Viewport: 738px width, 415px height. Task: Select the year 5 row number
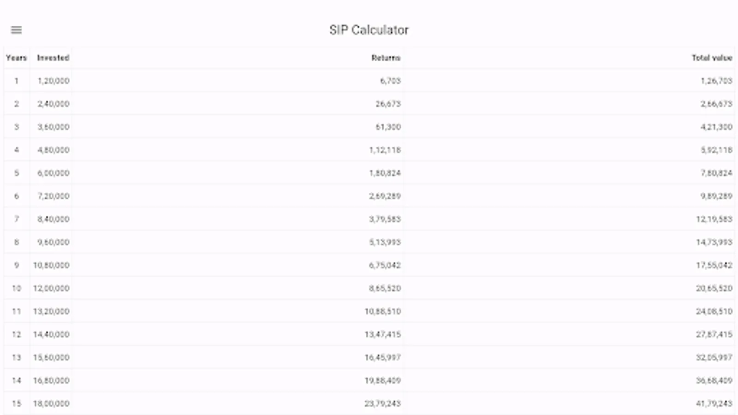tap(16, 173)
